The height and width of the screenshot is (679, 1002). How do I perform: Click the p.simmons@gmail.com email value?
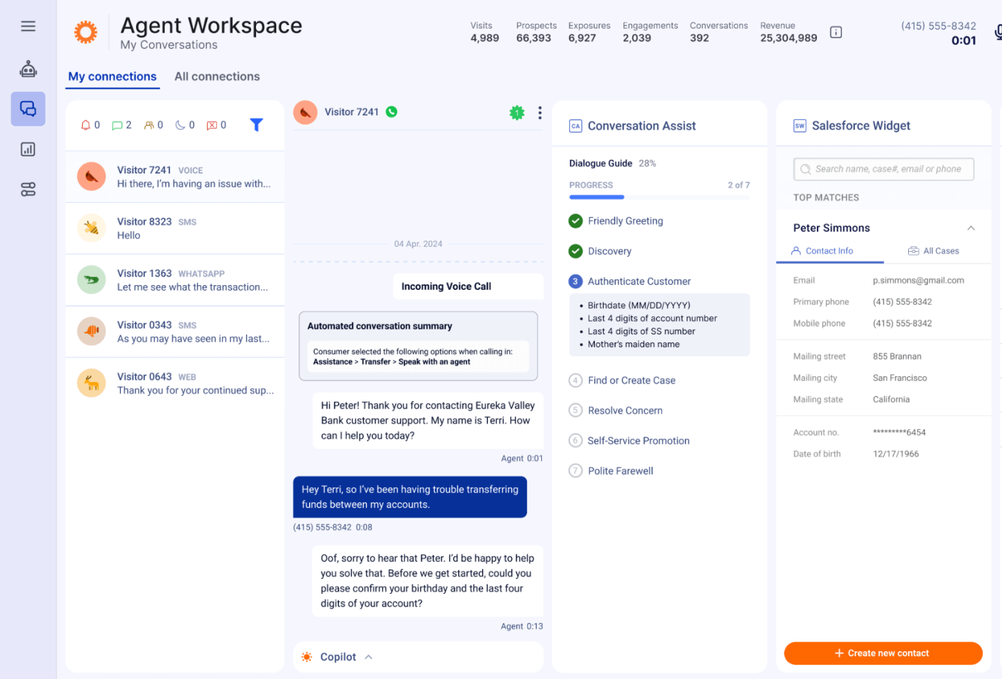point(918,280)
